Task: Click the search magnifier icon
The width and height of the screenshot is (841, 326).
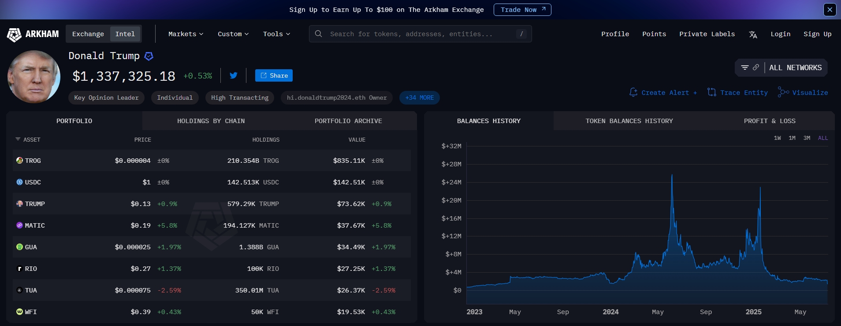Action: coord(318,34)
